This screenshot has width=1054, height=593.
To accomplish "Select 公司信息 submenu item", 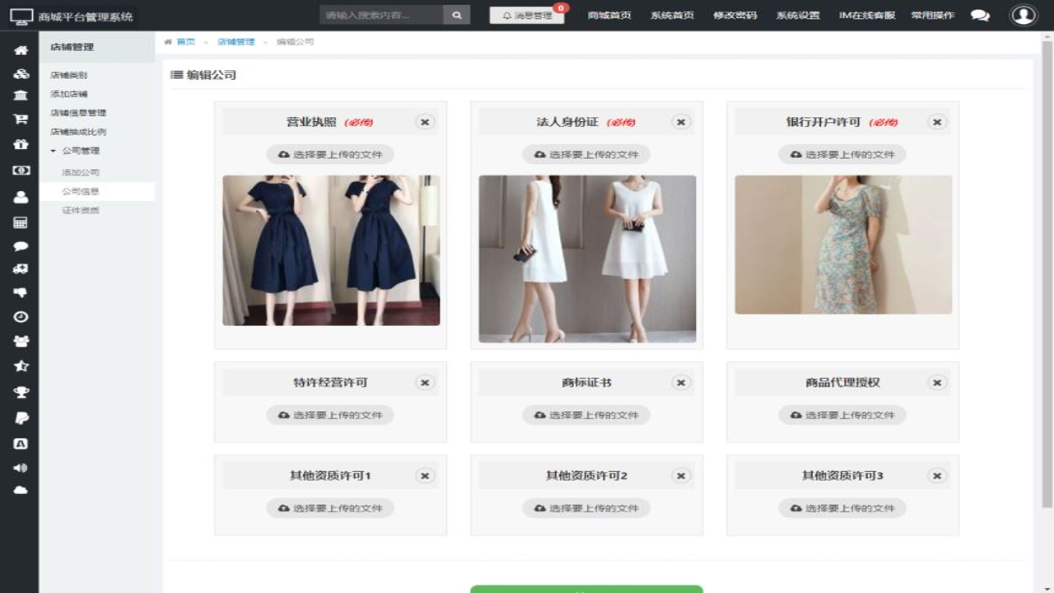I will click(x=81, y=191).
